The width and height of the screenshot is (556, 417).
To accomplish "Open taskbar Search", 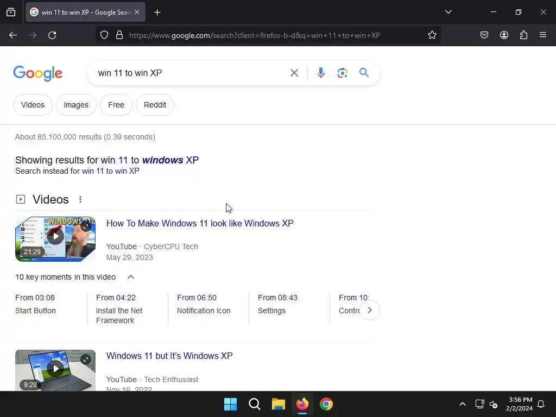I will (x=255, y=404).
